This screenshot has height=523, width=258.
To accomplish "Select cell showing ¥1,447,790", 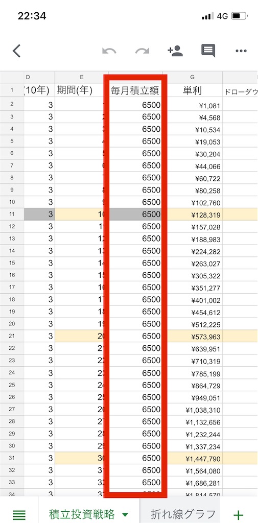I will point(193,459).
